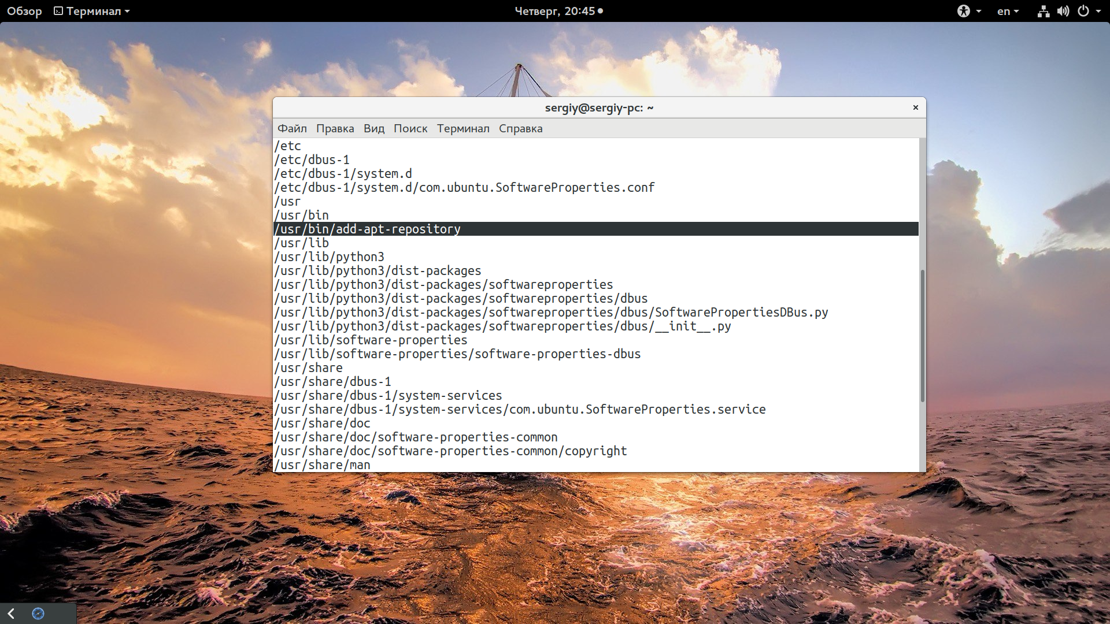Click the line ending in software-properties-dbus
The width and height of the screenshot is (1110, 624).
click(x=457, y=354)
